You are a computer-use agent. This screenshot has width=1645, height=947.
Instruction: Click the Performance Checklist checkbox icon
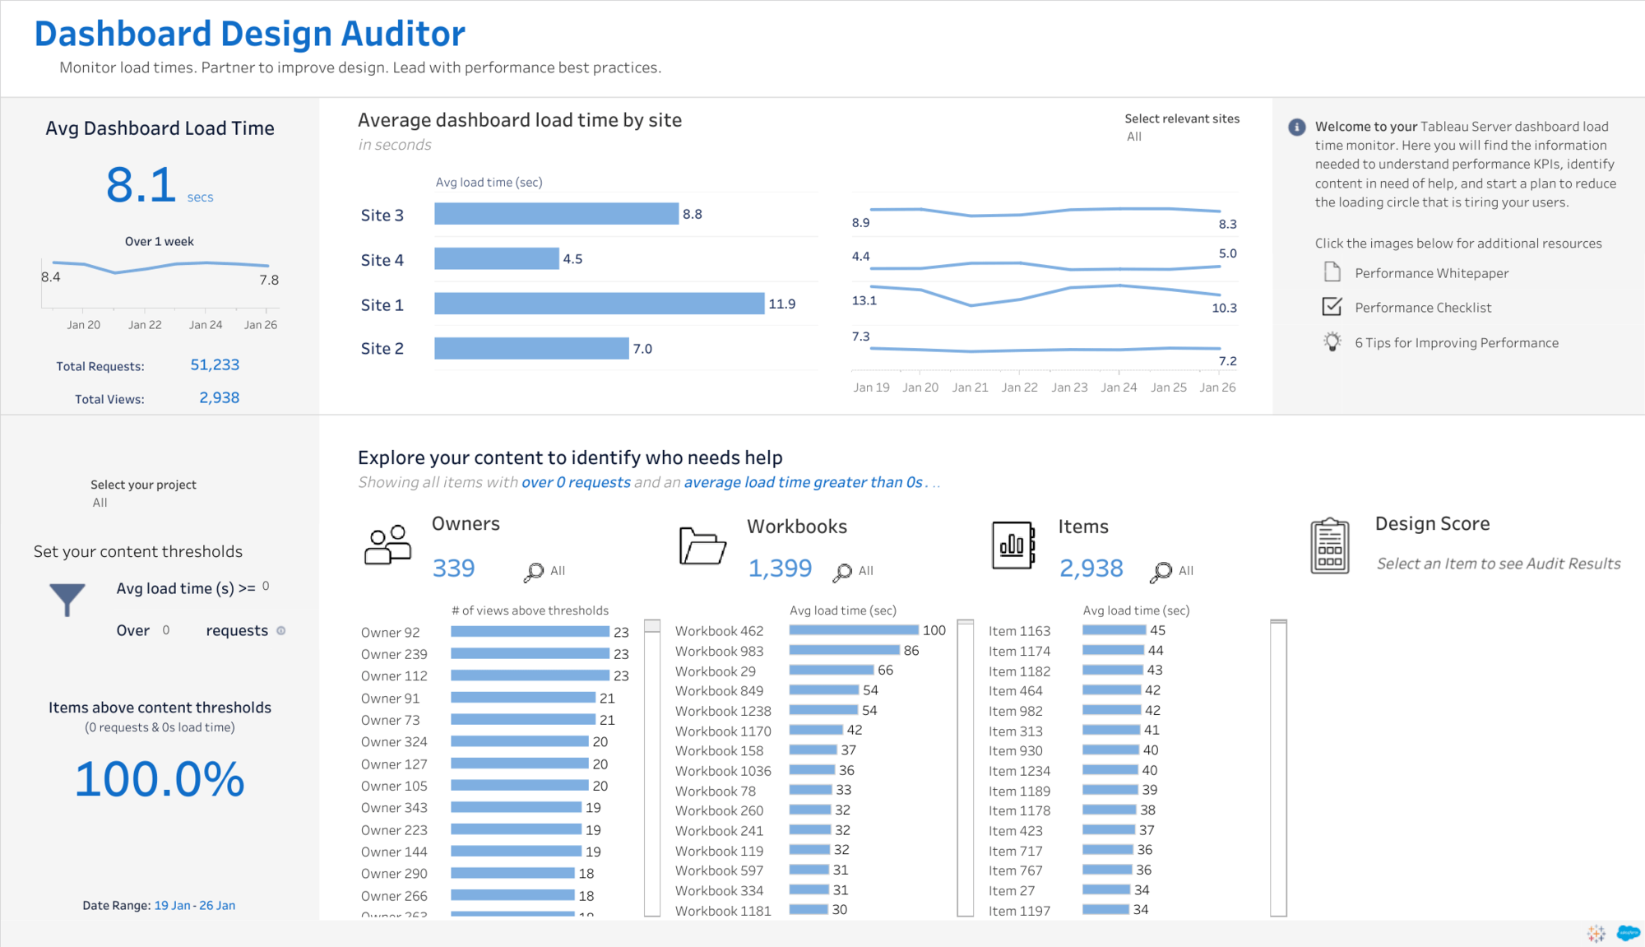[x=1332, y=307]
